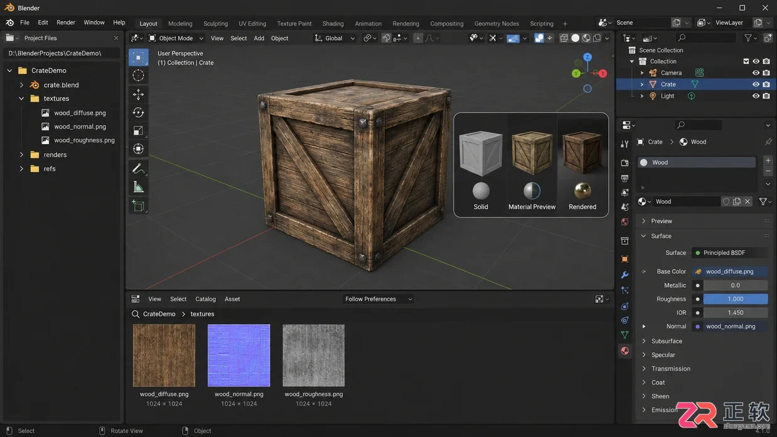Viewport: 777px width, 437px height.
Task: Open the Particles properties tab
Action: [x=624, y=290]
